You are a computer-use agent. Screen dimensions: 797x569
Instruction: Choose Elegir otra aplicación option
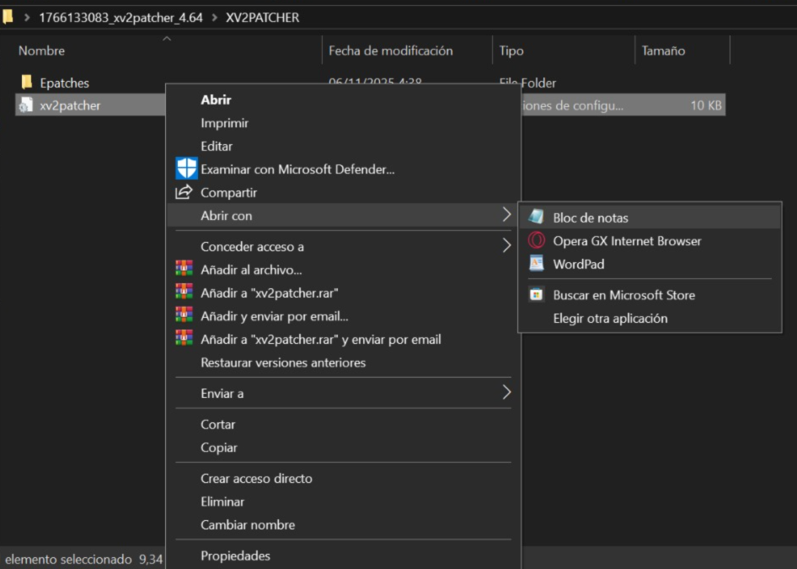(610, 319)
